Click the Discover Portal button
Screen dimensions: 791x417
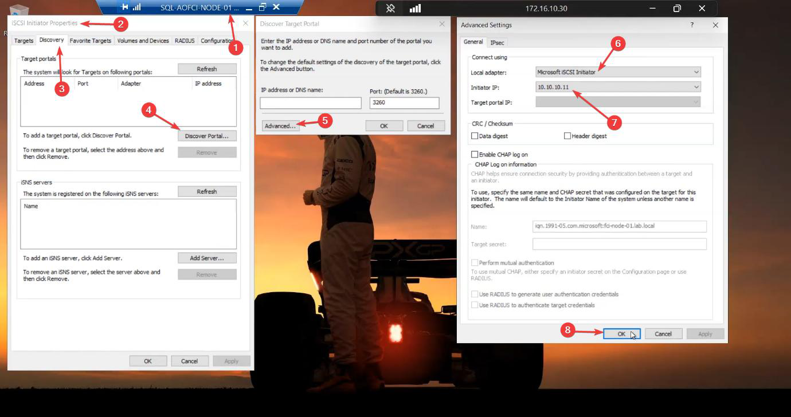pos(207,136)
